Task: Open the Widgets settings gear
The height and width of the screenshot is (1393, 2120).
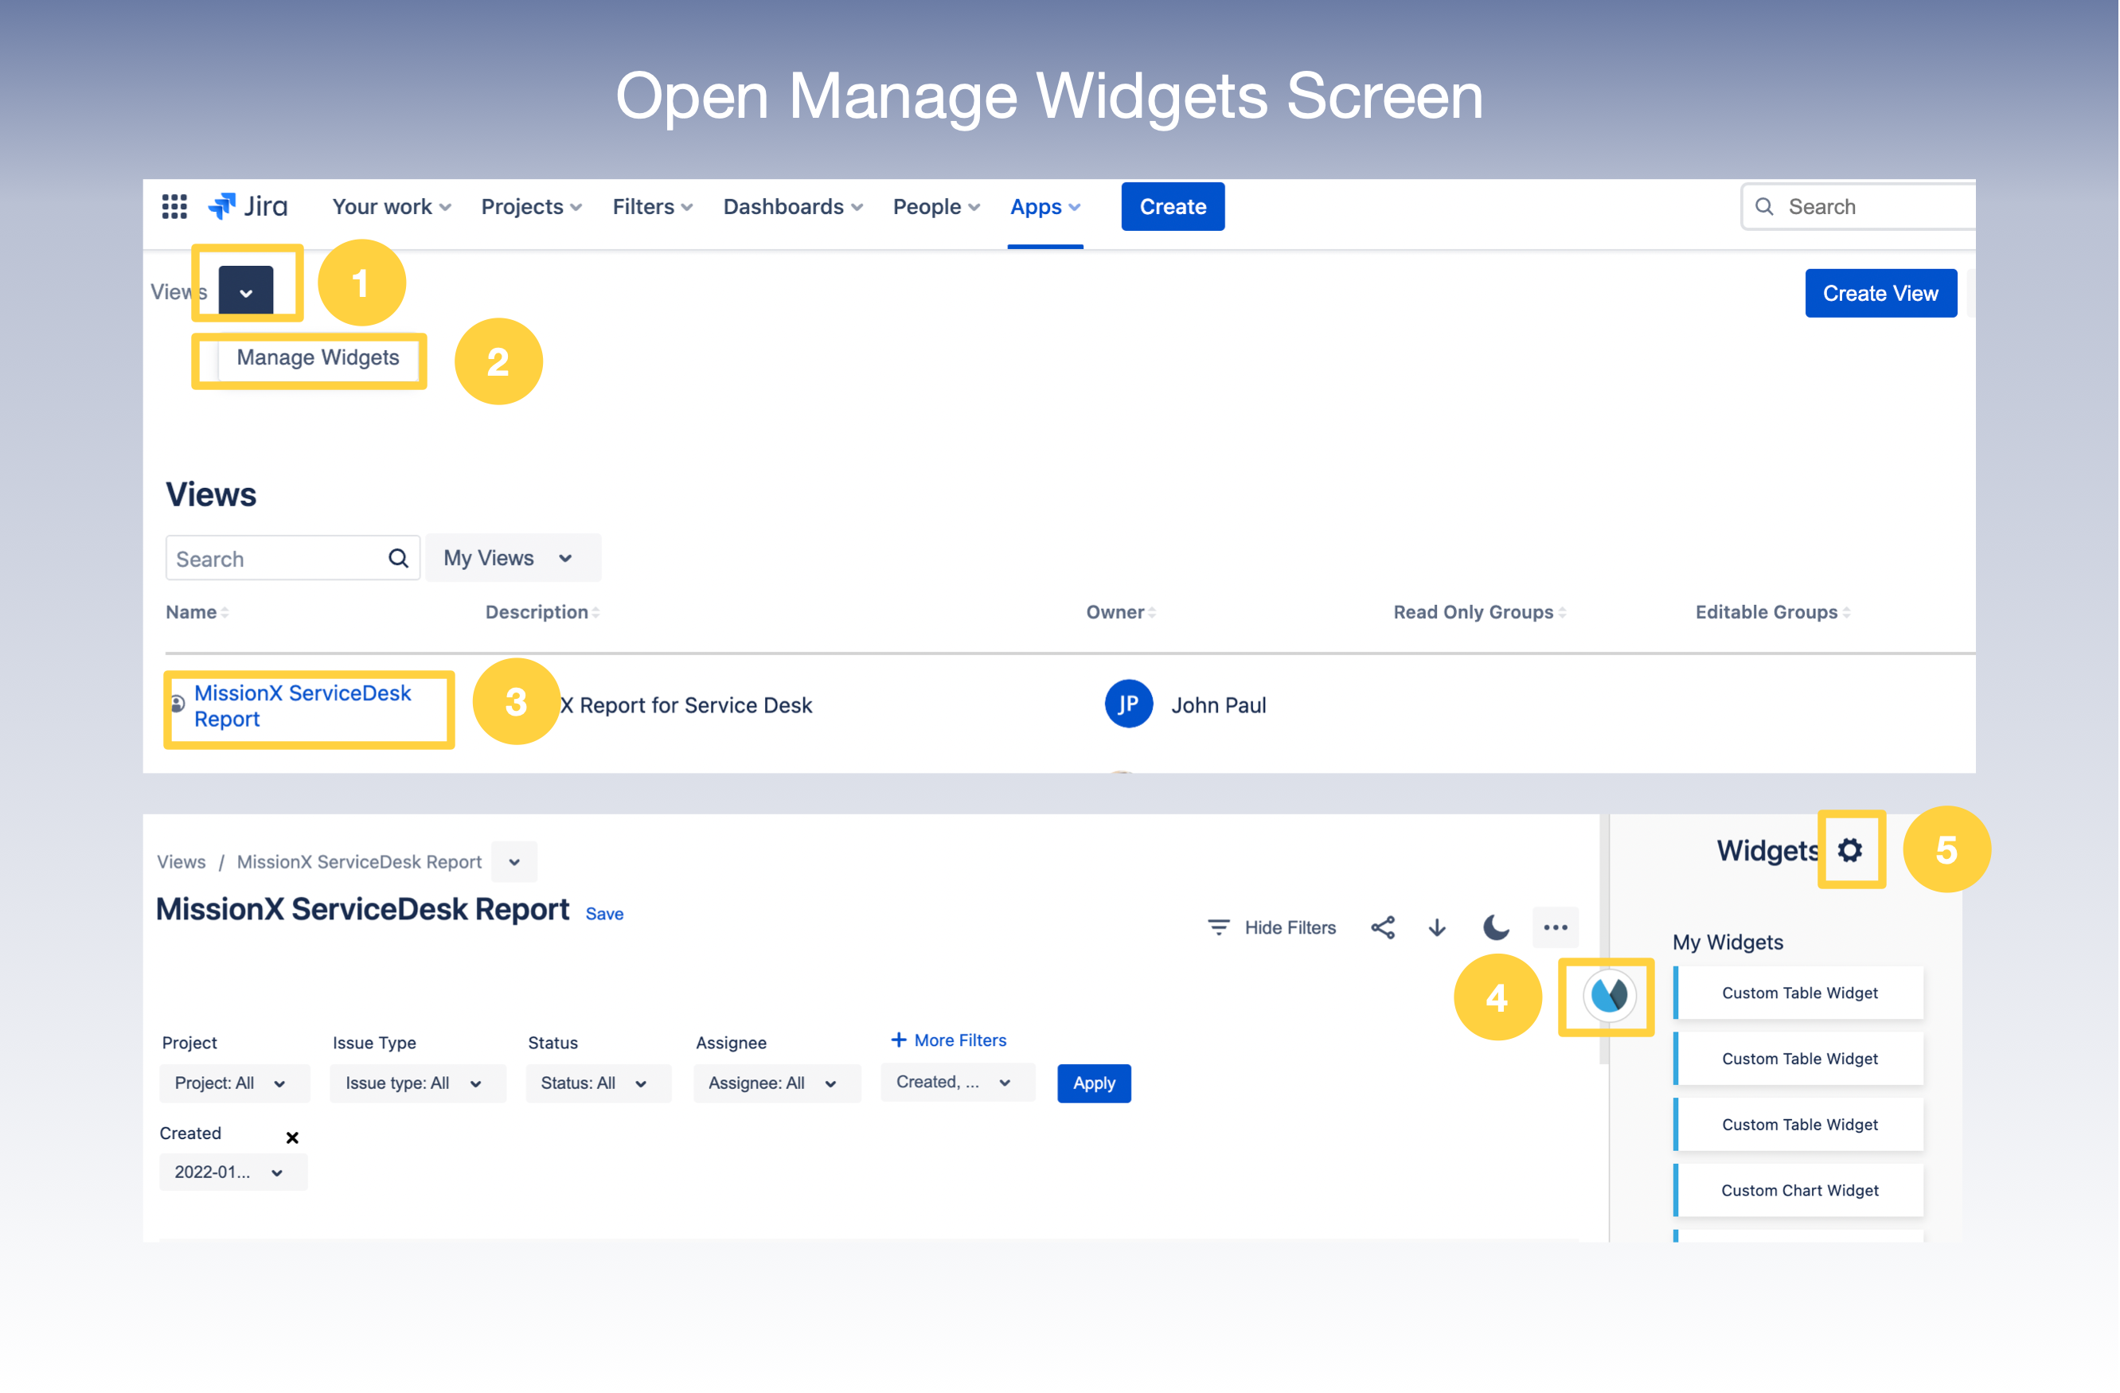Action: (1851, 849)
